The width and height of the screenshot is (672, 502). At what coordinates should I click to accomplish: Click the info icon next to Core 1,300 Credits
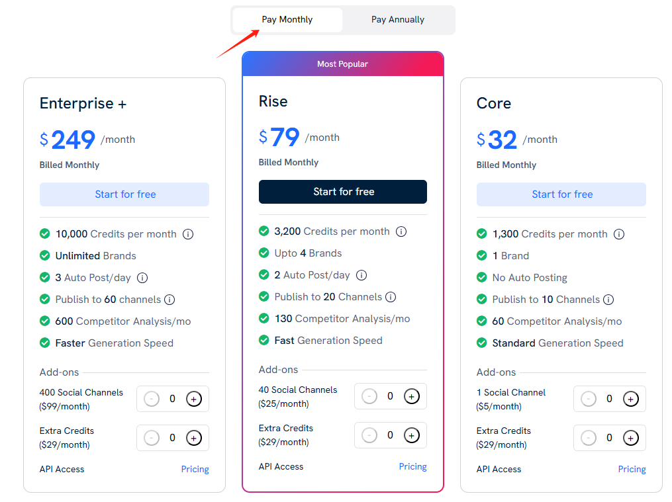point(619,233)
